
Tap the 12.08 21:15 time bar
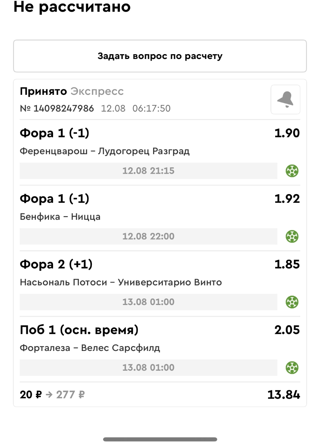[x=148, y=171]
